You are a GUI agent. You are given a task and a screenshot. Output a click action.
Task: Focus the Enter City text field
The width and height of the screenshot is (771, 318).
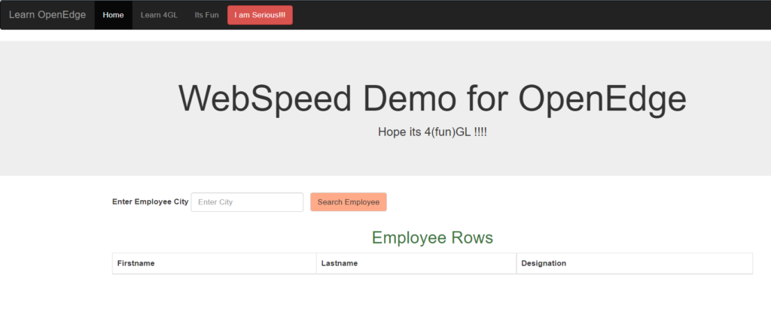[x=247, y=202]
